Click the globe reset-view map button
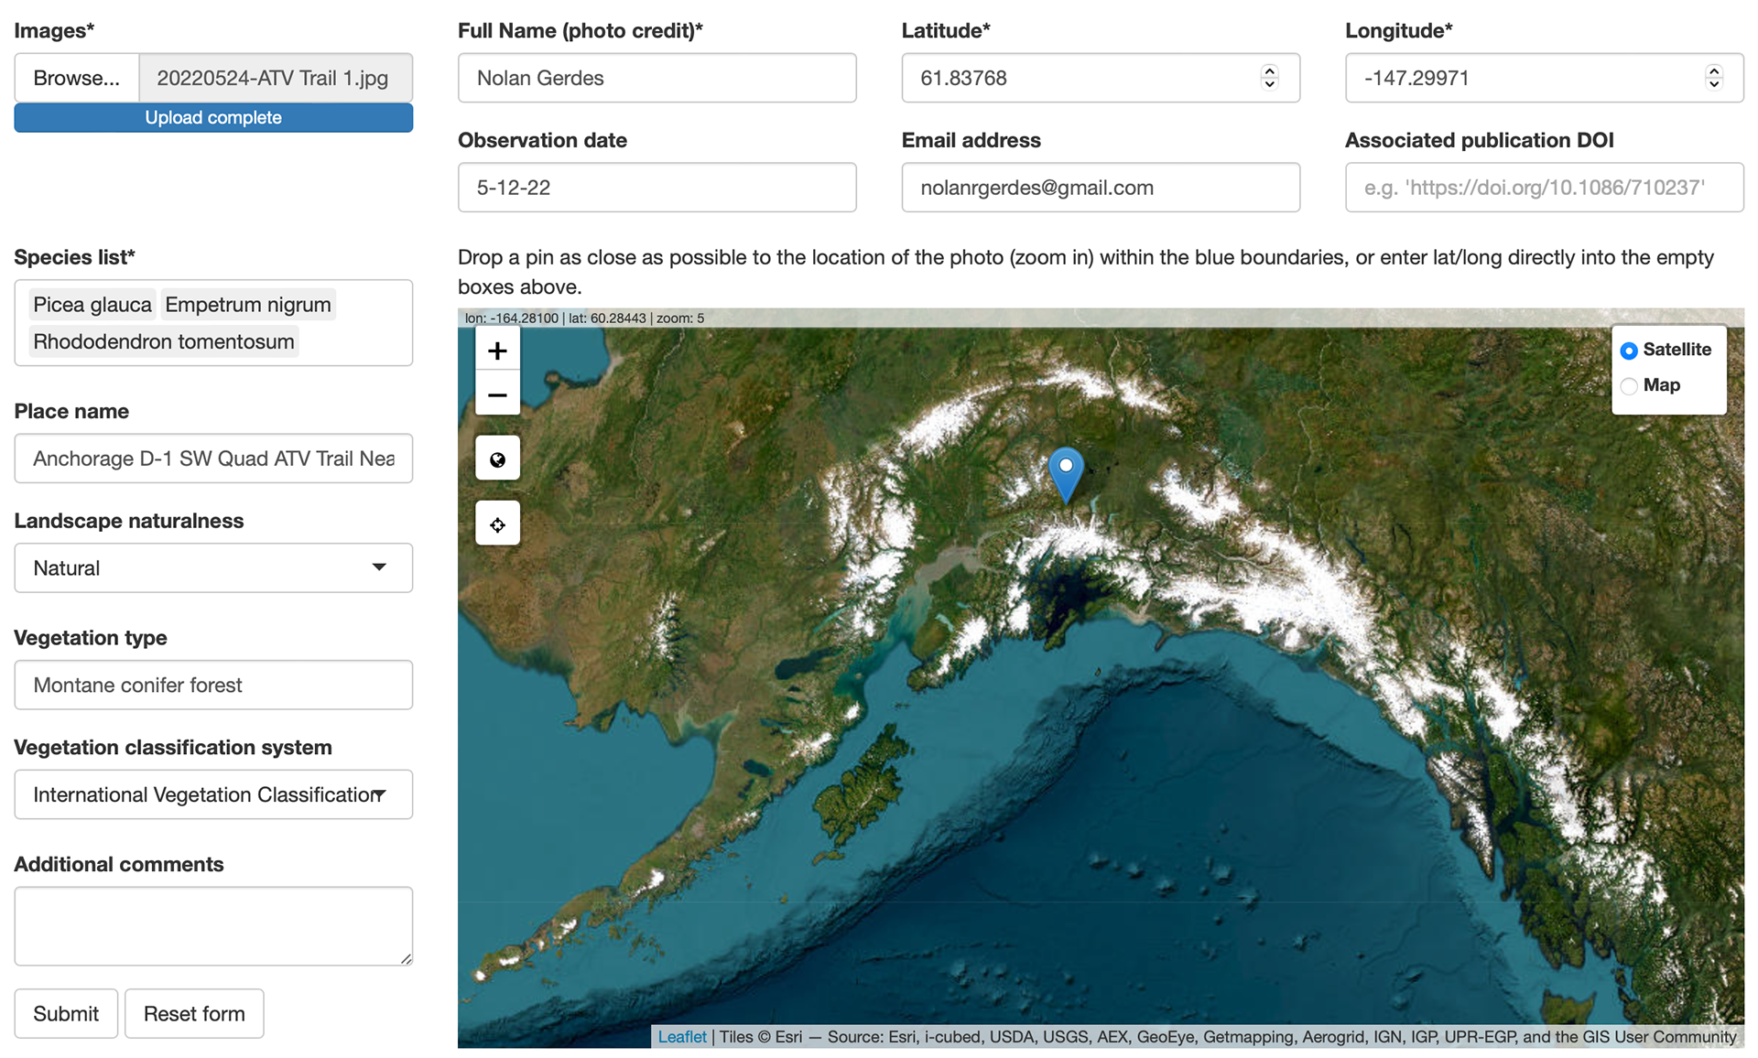This screenshot has width=1758, height=1058. [x=497, y=459]
